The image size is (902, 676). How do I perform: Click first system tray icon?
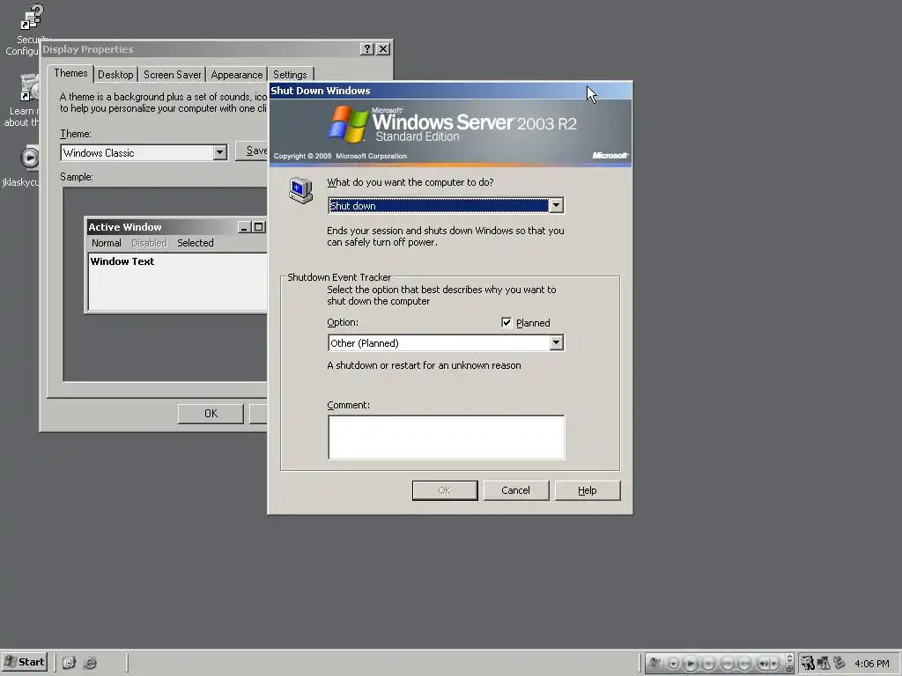[x=808, y=663]
